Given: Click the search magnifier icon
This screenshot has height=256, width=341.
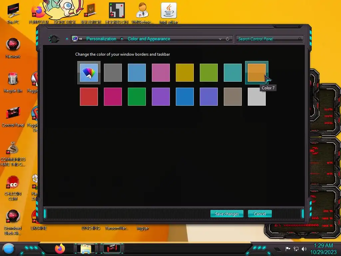Looking at the screenshot, I should point(300,39).
